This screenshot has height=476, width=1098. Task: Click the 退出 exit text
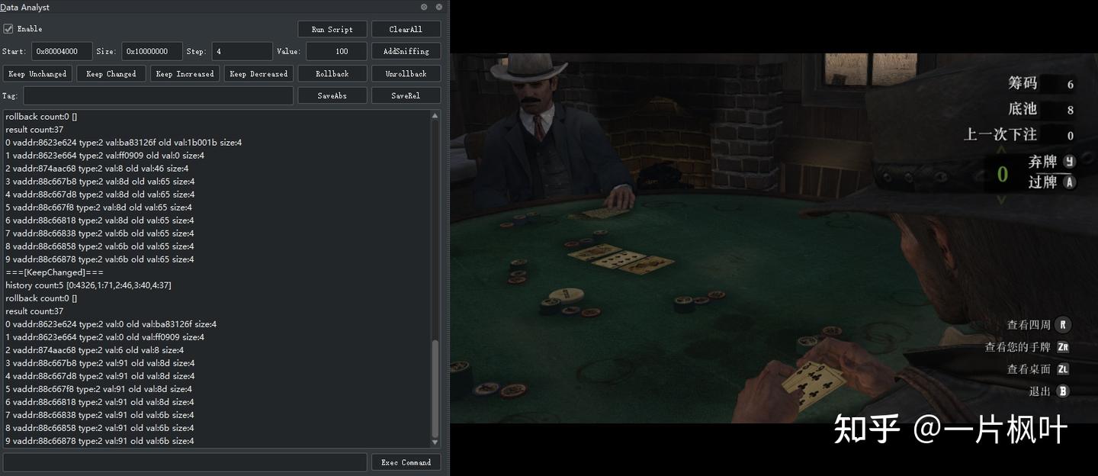coord(1040,391)
